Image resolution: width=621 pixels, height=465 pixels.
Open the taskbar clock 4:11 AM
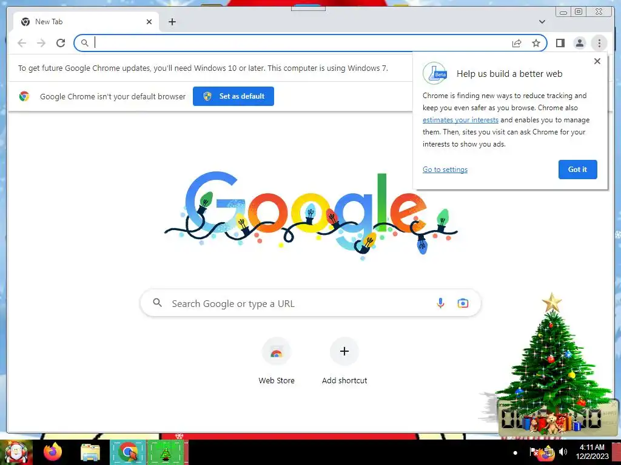(x=592, y=452)
